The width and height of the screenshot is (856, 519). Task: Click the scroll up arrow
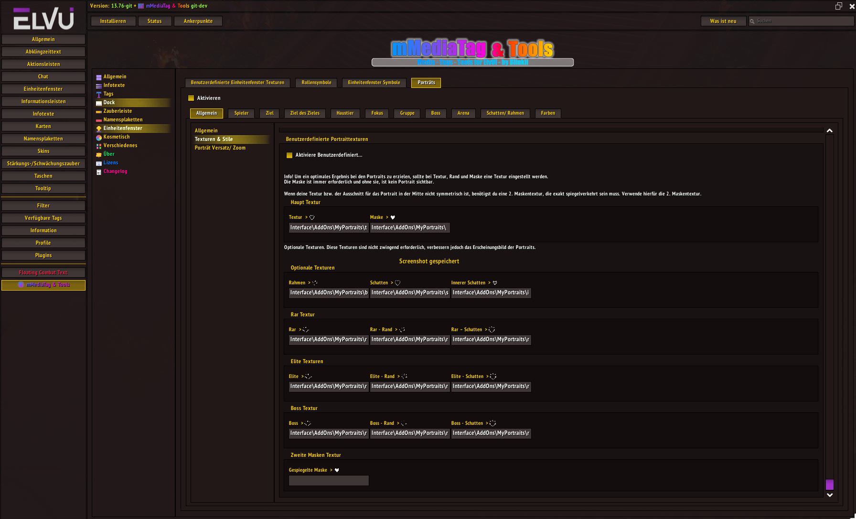[x=830, y=130]
